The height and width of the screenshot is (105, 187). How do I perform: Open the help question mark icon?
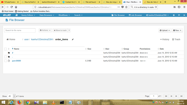coord(174,15)
